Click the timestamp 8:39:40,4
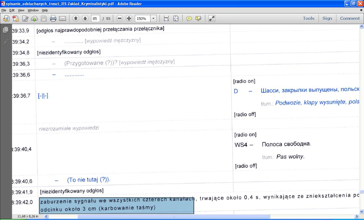 tap(22, 149)
